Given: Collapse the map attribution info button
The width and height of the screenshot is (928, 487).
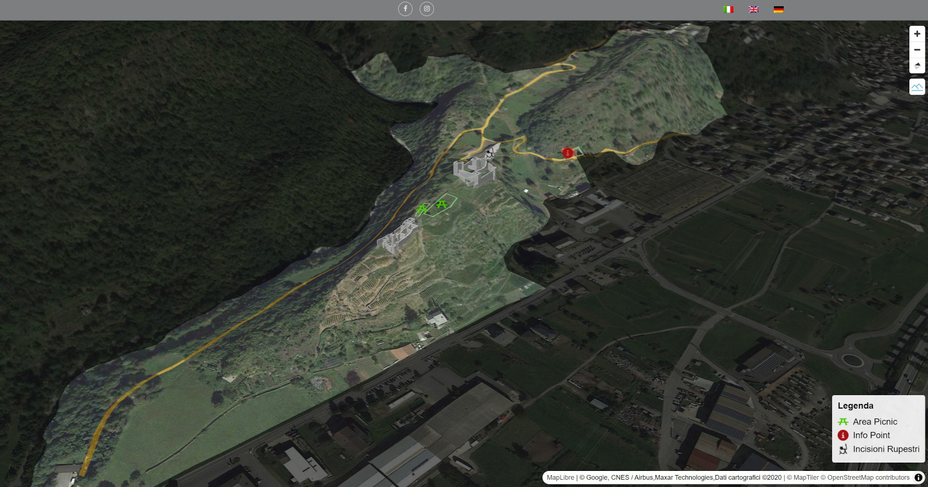Looking at the screenshot, I should pos(918,478).
